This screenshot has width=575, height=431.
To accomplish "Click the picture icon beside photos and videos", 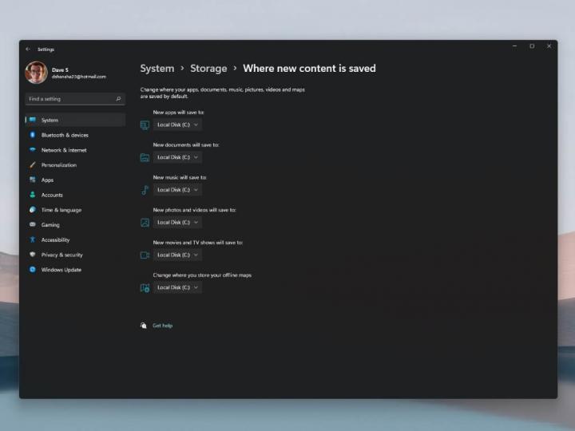I will (145, 223).
